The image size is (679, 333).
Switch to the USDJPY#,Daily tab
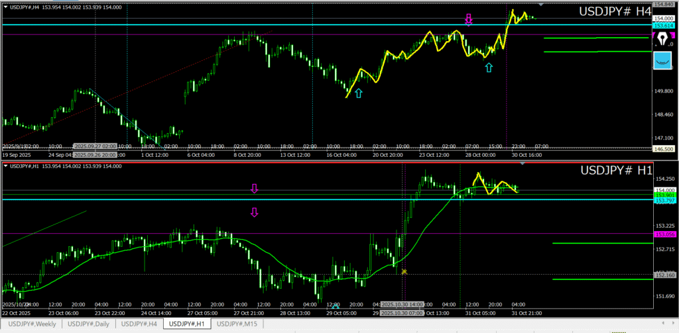(x=90, y=324)
